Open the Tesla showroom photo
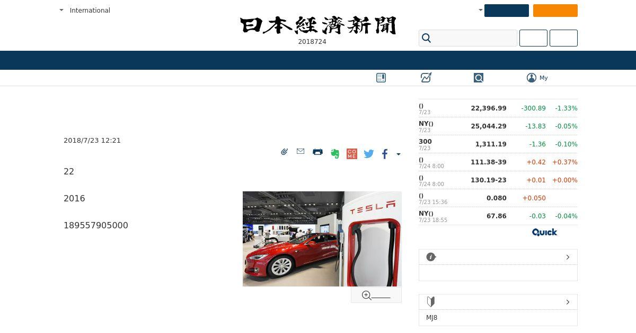 322,239
